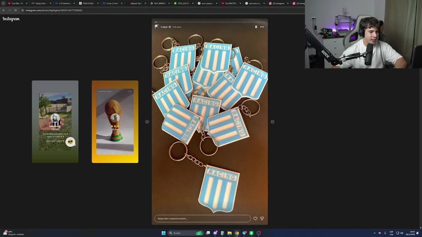Screen dimensions: 422x237
Task: Click the browser forward button
Action: [10, 10]
